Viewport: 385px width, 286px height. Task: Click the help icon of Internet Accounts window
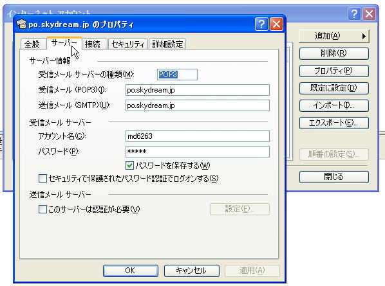pyautogui.click(x=354, y=13)
